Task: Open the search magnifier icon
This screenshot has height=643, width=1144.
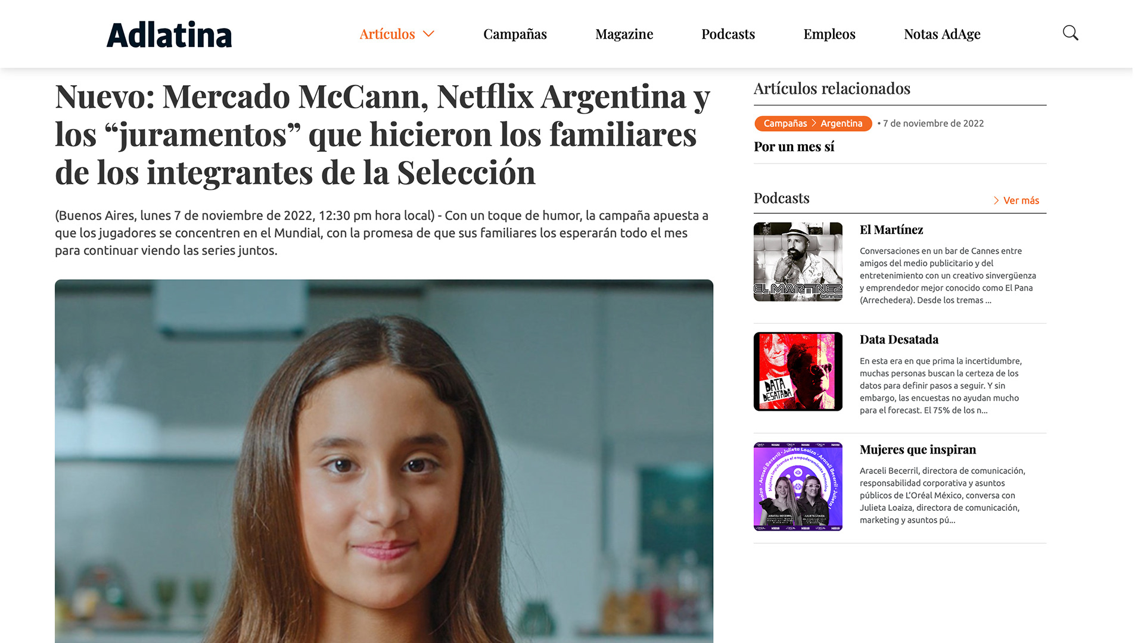Action: pos(1070,33)
